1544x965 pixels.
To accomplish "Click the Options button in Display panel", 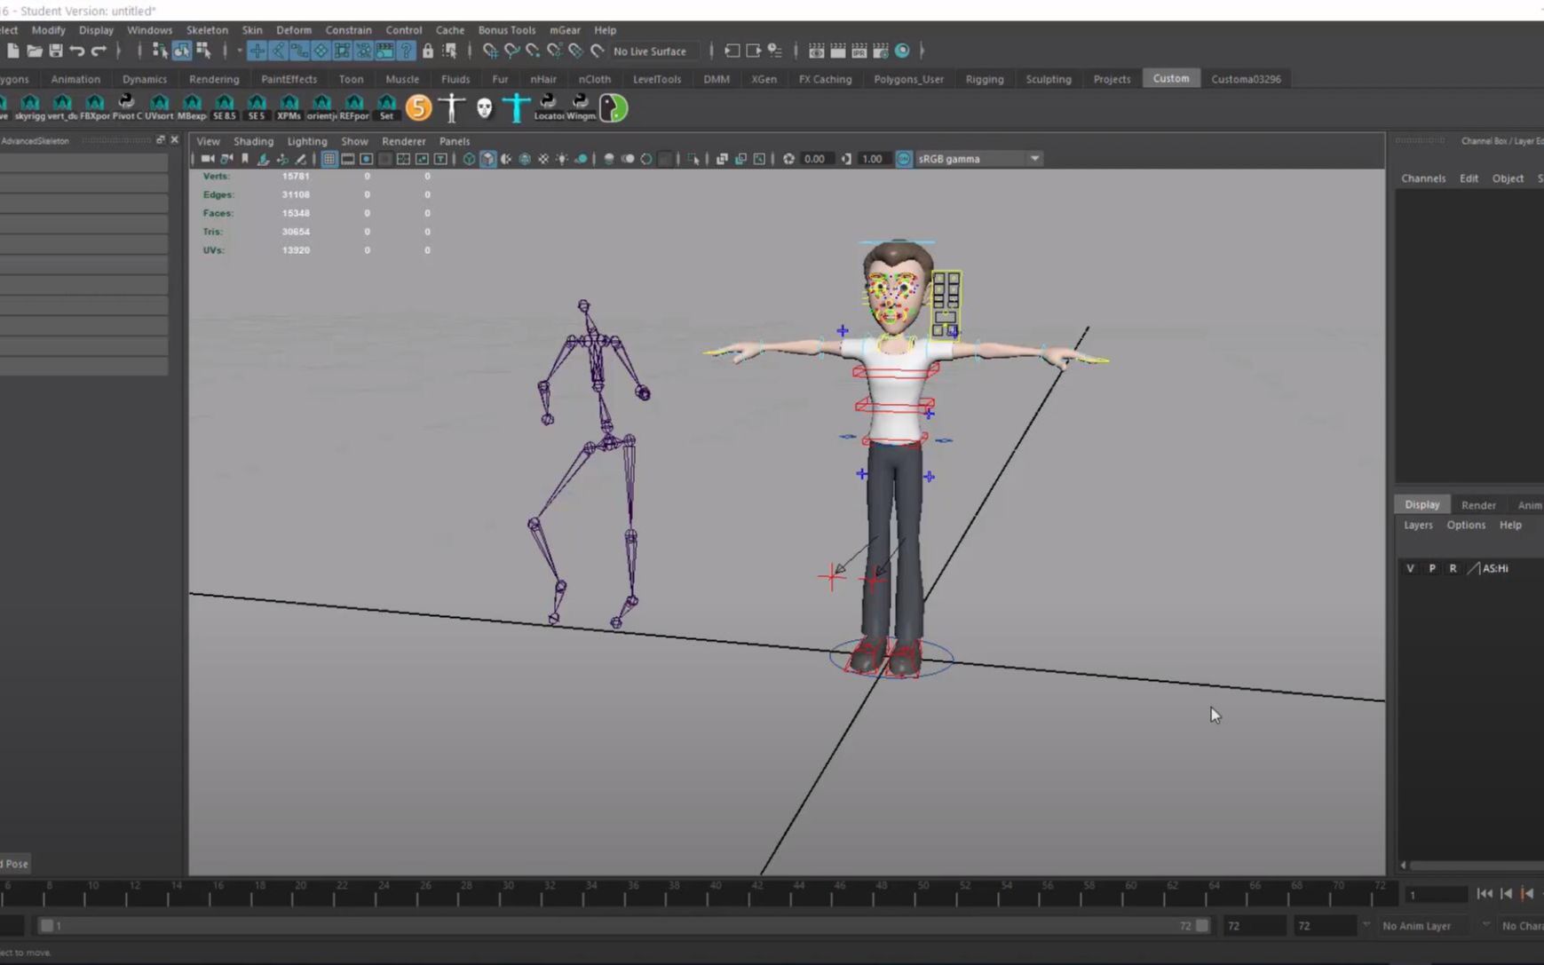I will (x=1466, y=525).
